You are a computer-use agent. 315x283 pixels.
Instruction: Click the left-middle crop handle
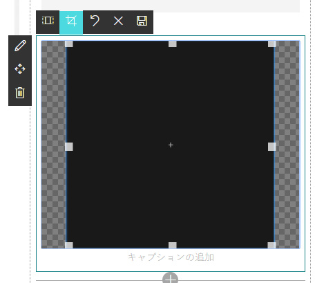(69, 147)
